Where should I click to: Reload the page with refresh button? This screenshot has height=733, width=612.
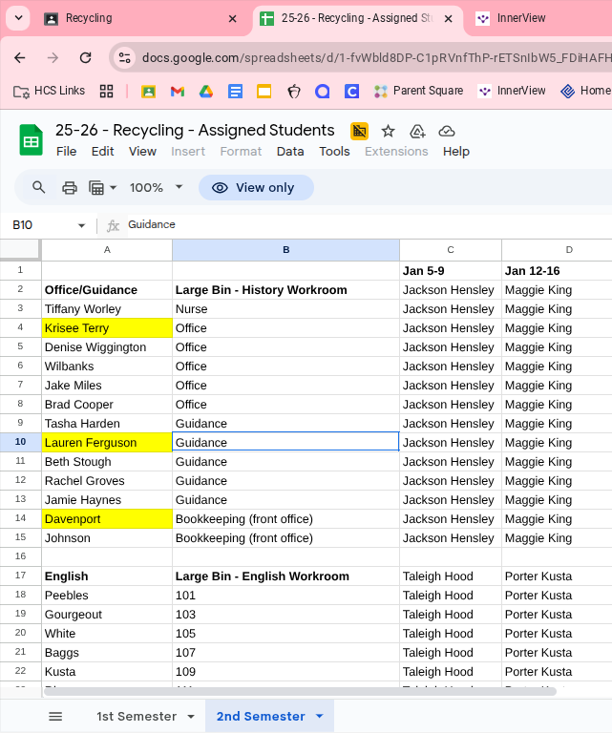click(x=85, y=57)
